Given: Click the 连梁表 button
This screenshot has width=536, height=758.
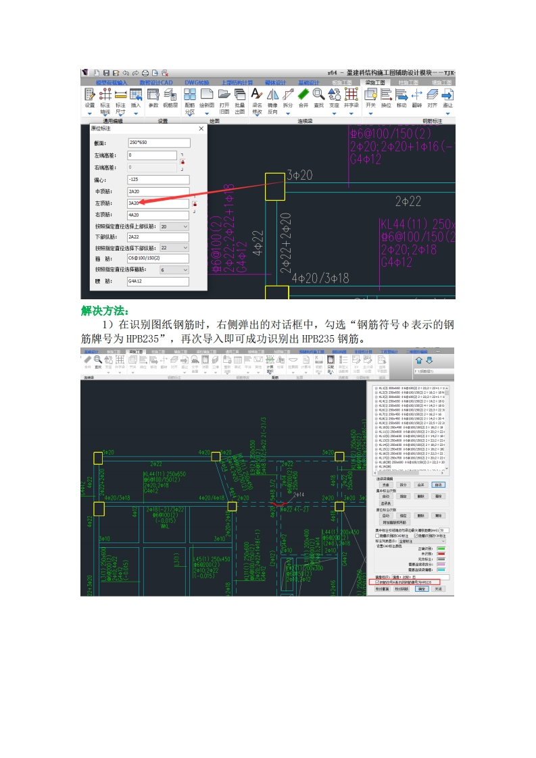Looking at the screenshot, I should pyautogui.click(x=386, y=503).
